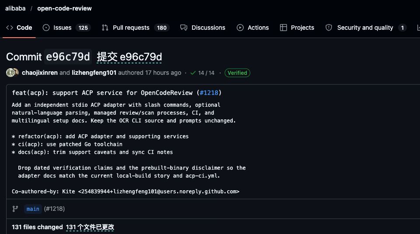Image resolution: width=420 pixels, height=234 pixels.
Task: Click the authored 17 hours ago timestamp
Action: (x=150, y=73)
